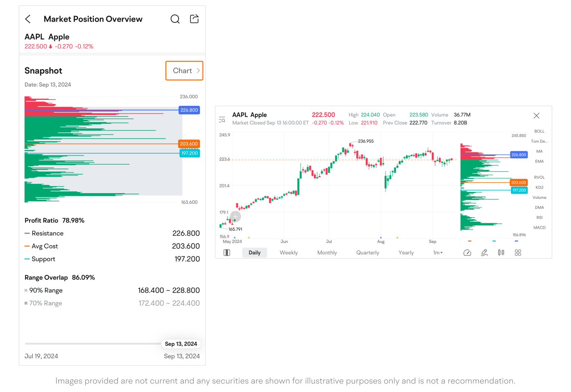Viewport: 571px width, 392px height.
Task: Open candlestick chart style icon
Action: (501, 253)
